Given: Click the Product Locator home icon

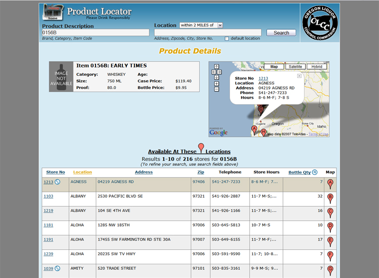Looking at the screenshot, I should tap(53, 12).
